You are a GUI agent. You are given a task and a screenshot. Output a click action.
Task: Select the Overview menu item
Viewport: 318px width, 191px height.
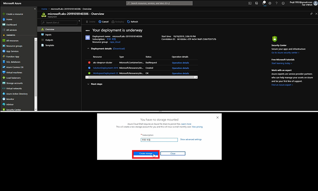(59, 29)
